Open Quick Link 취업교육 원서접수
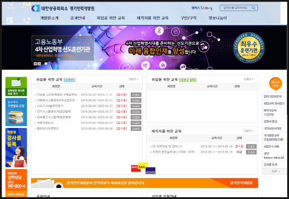 tap(274, 103)
